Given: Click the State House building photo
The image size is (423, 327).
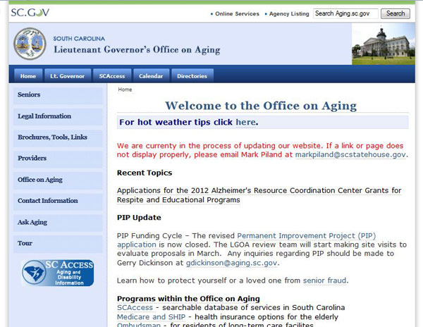Looking at the screenshot, I should [x=383, y=44].
